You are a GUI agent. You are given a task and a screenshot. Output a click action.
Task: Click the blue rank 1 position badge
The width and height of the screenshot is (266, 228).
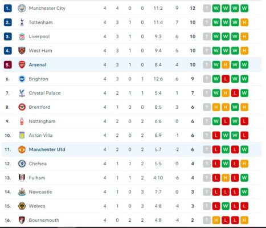(x=7, y=8)
